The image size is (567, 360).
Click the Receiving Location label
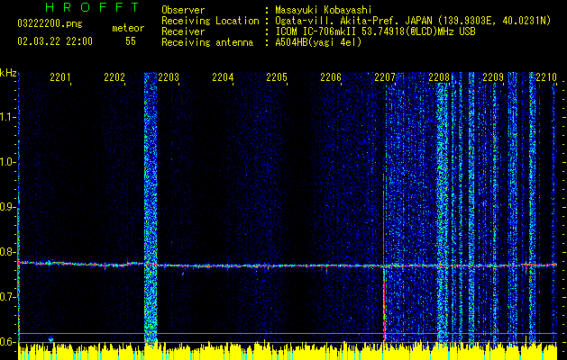point(210,21)
